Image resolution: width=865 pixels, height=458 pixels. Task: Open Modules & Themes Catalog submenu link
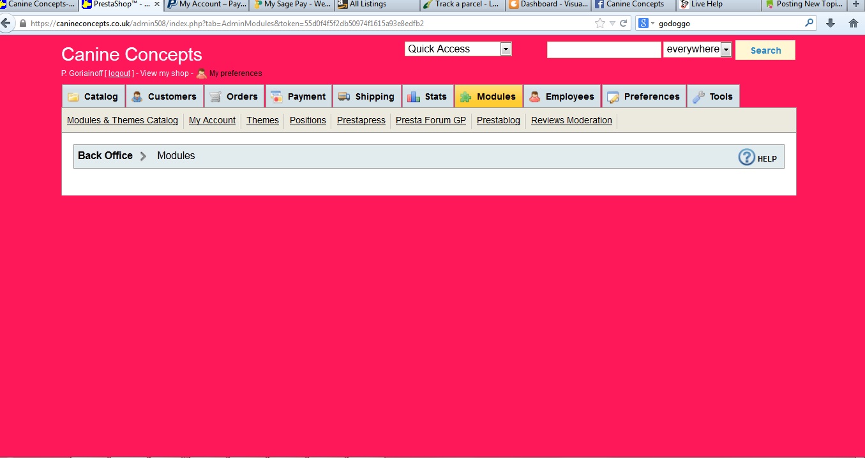(x=123, y=120)
